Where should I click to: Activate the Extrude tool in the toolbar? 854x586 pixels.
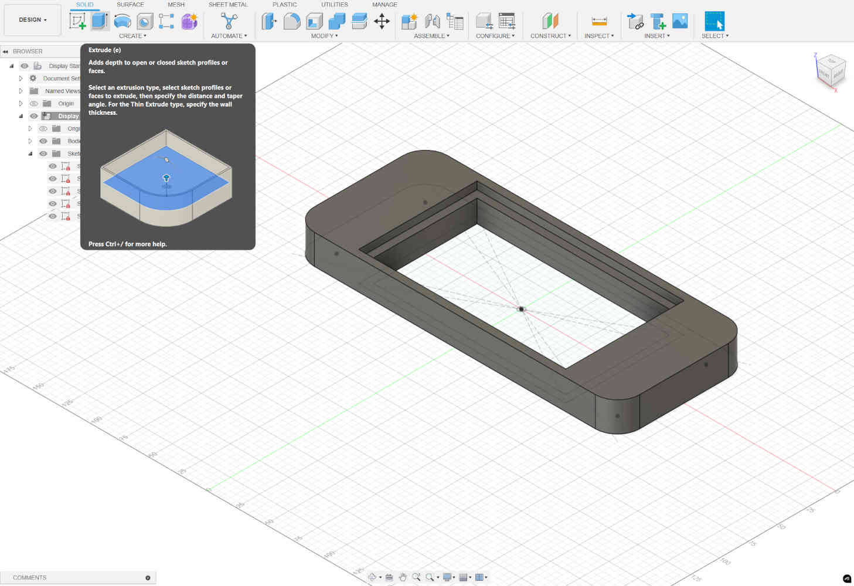(100, 22)
